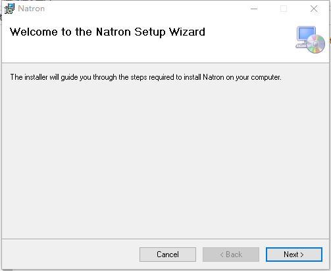Continue setup with the Next button
The width and height of the screenshot is (331, 271).
click(294, 255)
